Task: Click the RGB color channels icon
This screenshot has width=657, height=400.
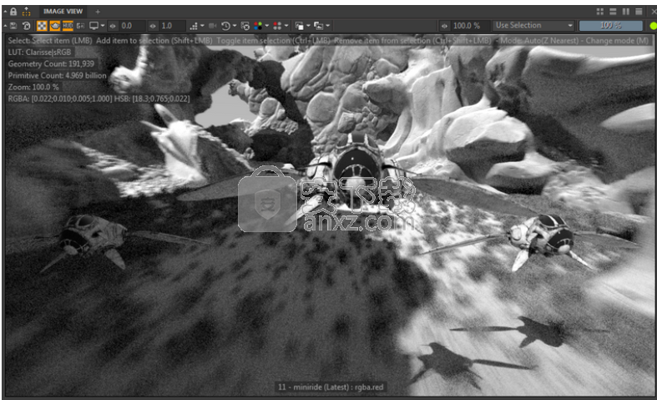Action: [x=258, y=26]
